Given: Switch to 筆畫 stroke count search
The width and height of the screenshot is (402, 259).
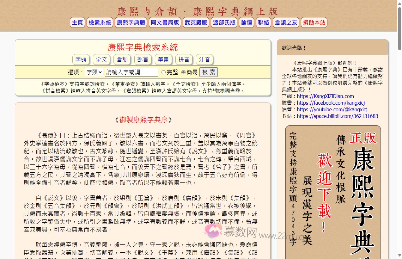Looking at the screenshot, I should [163, 59].
